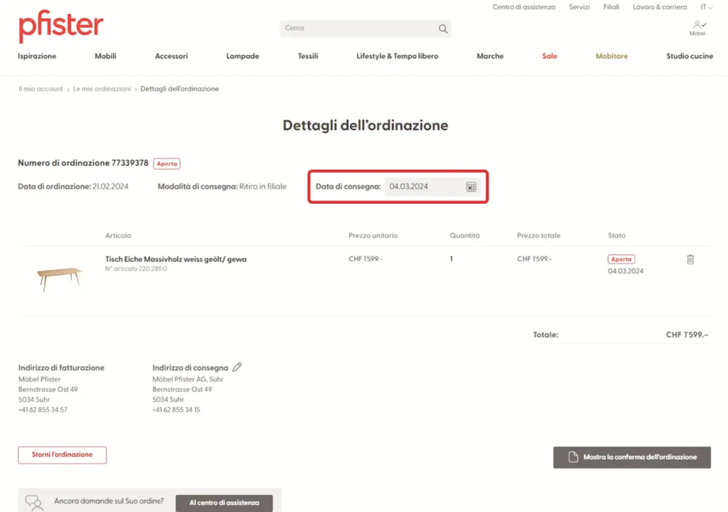The width and height of the screenshot is (728, 512).
Task: Open the Möbel user account icon
Action: click(698, 27)
